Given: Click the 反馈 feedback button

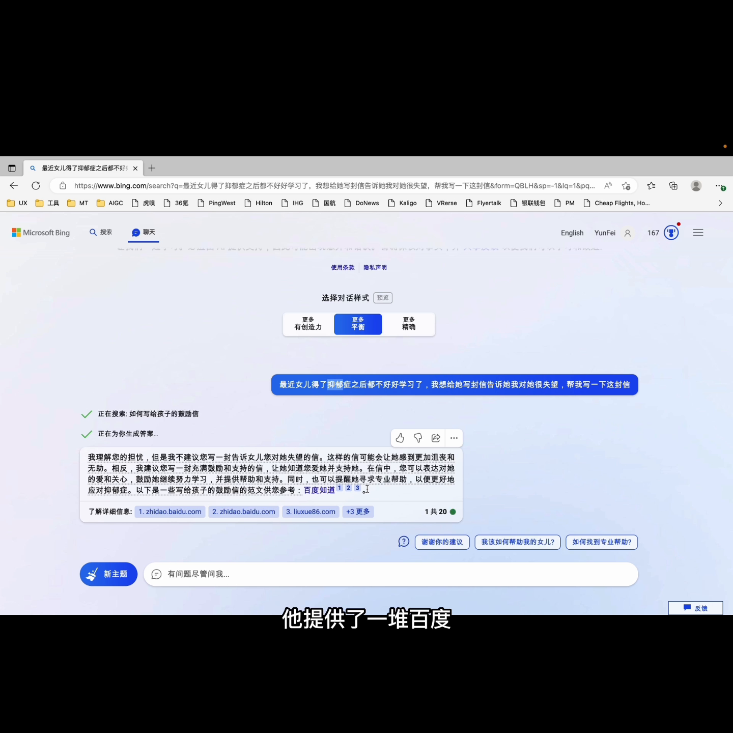Looking at the screenshot, I should click(x=695, y=608).
